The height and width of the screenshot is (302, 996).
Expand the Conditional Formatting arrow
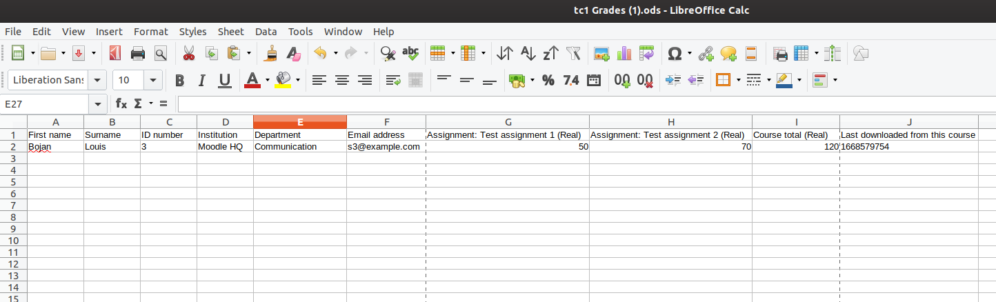(x=835, y=80)
